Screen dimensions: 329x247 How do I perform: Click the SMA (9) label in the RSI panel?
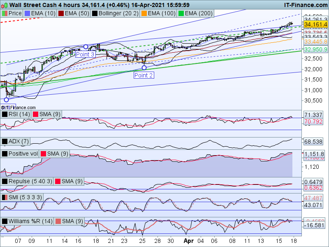point(50,114)
